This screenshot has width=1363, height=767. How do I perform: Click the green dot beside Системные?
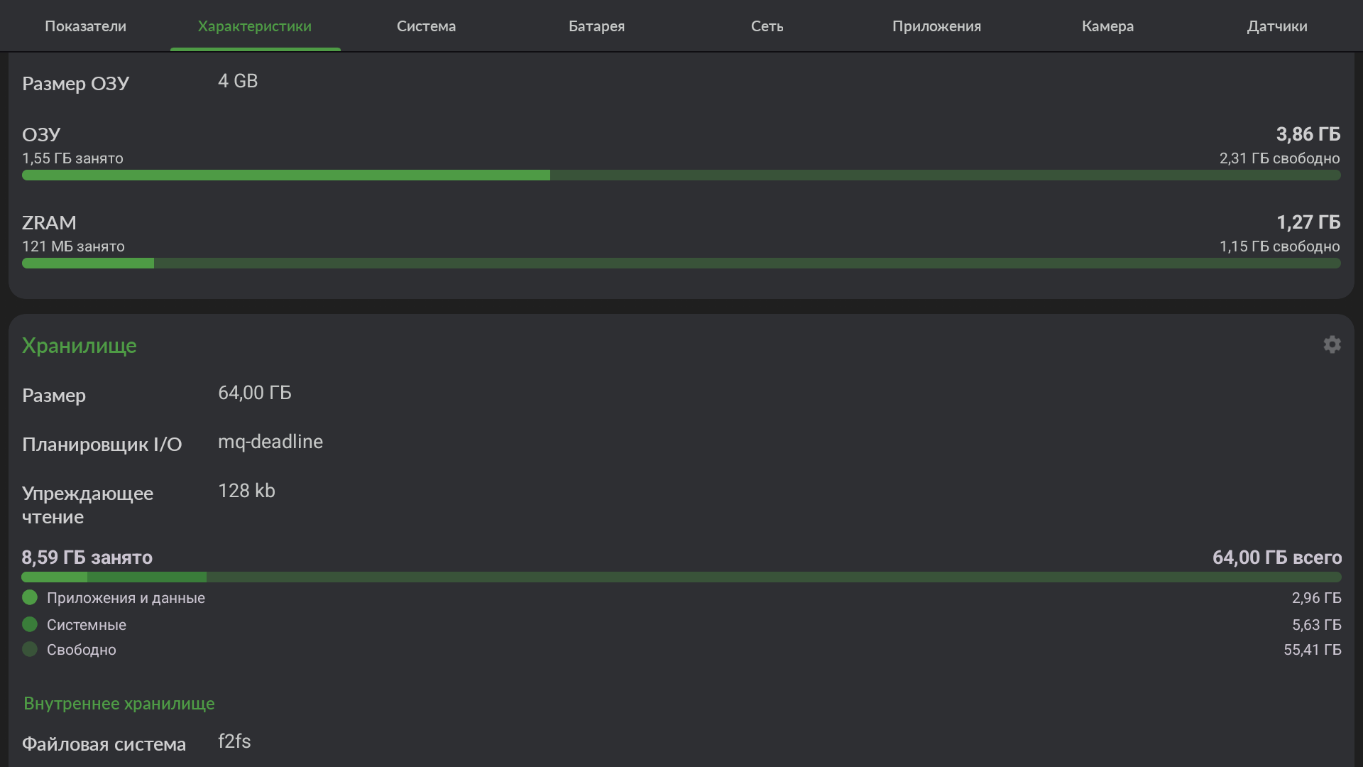(x=30, y=624)
